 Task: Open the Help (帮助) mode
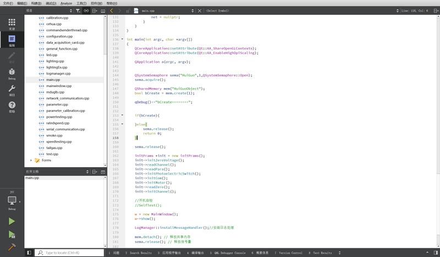(x=12, y=107)
